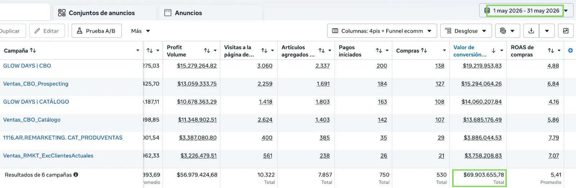Open the Desglose breakdown menu
This screenshot has width=576, height=188.
click(x=466, y=31)
